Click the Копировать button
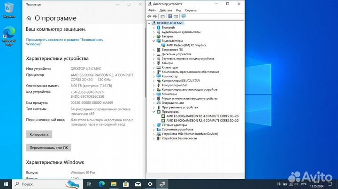This screenshot has height=189, width=338. pos(39,134)
